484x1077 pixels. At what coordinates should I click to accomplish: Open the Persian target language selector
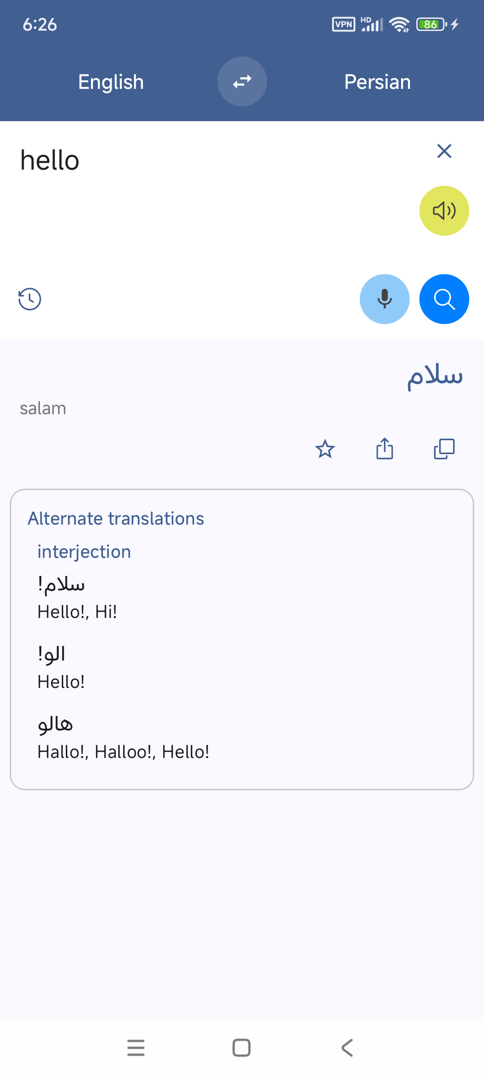[377, 82]
